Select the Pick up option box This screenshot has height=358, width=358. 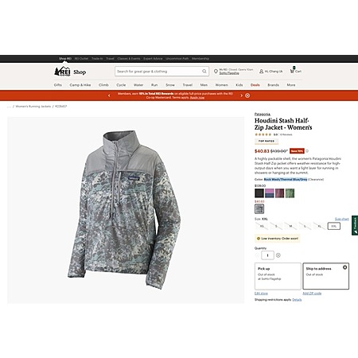278,276
